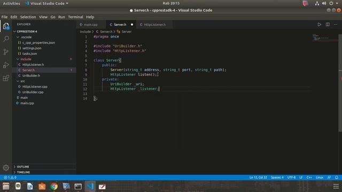Click the feedback icon in status bar
This screenshot has width=342, height=192.
click(x=329, y=178)
